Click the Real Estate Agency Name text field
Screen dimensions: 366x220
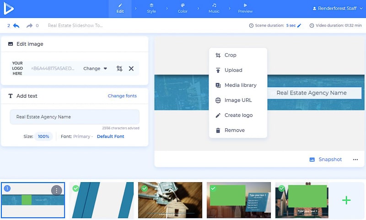[x=75, y=117]
